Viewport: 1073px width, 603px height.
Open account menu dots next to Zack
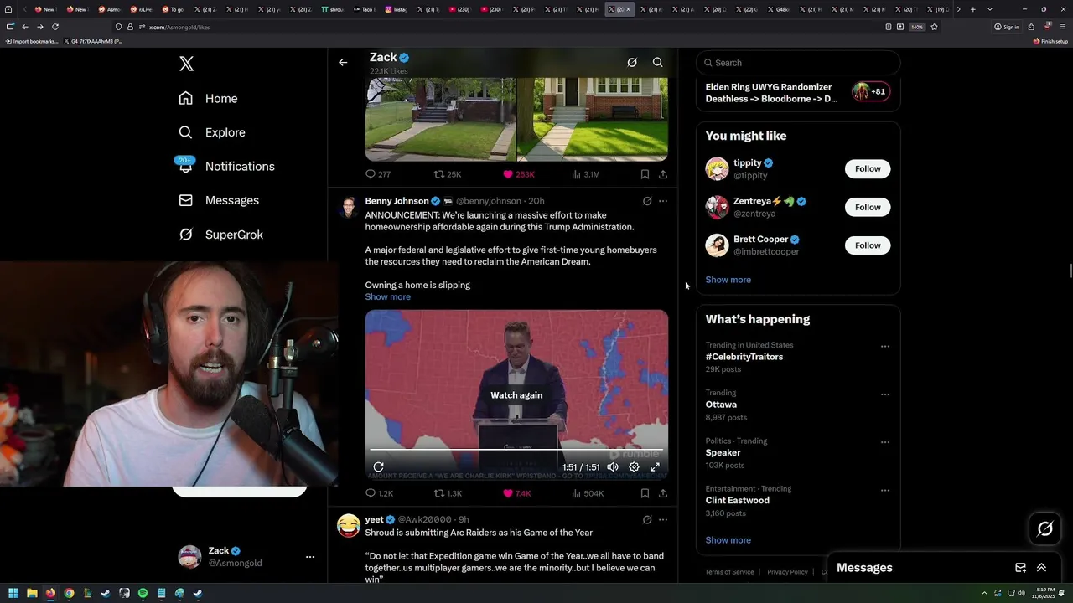(310, 557)
